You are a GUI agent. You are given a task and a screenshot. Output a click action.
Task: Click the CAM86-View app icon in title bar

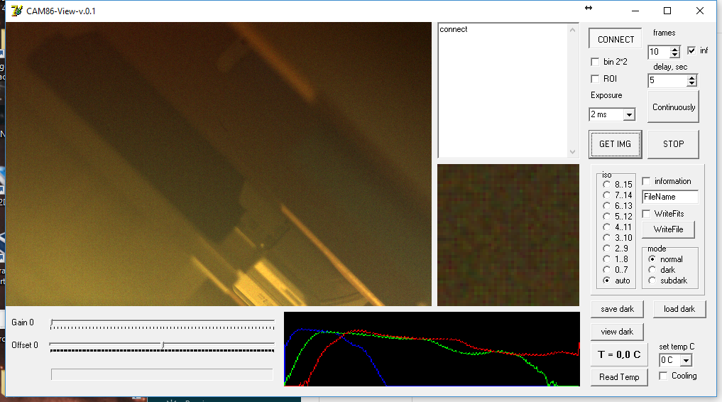click(16, 11)
